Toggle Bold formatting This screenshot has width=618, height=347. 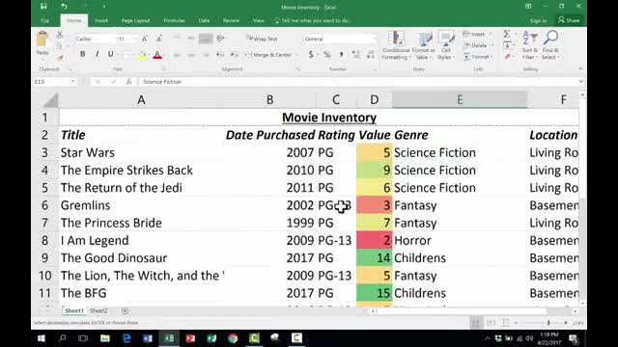(x=82, y=54)
